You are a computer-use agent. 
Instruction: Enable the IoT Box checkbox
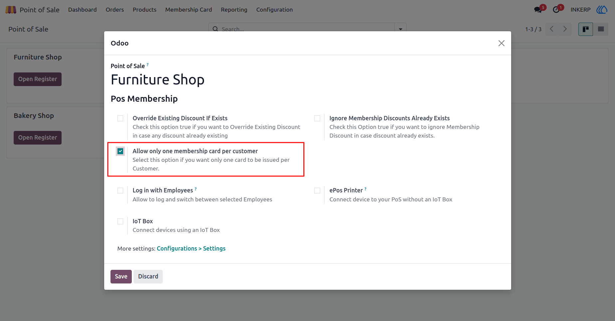point(120,221)
